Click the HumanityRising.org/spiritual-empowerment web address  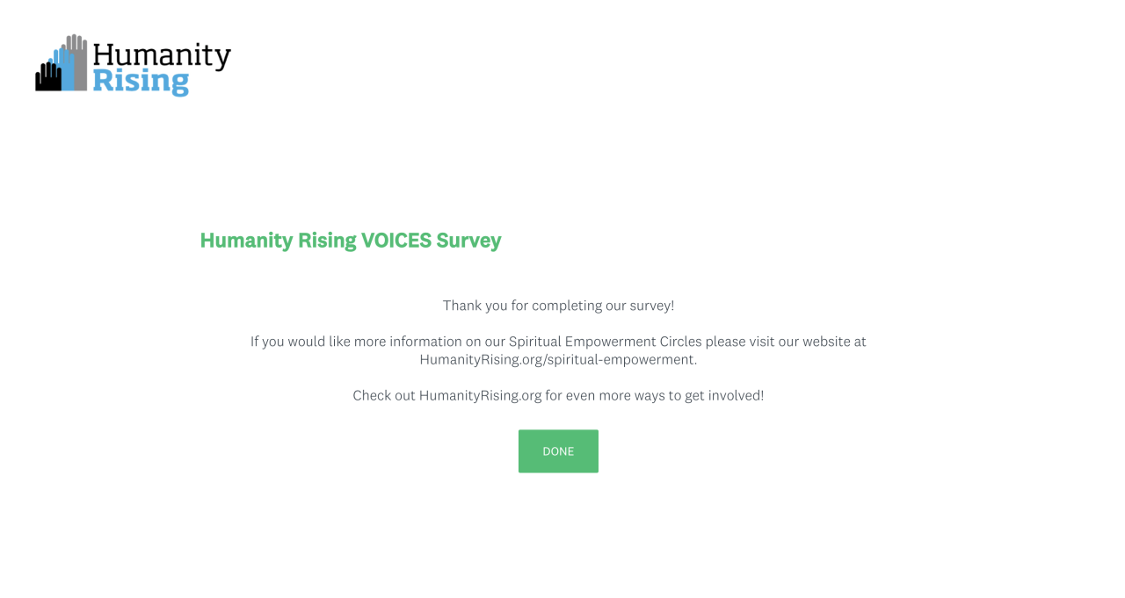pos(557,359)
